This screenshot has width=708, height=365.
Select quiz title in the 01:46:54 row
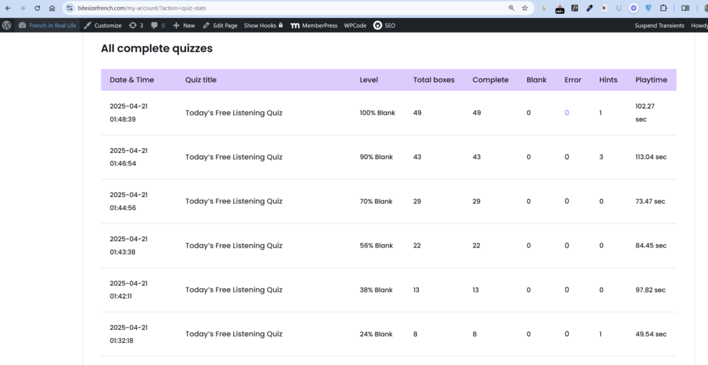coord(234,157)
